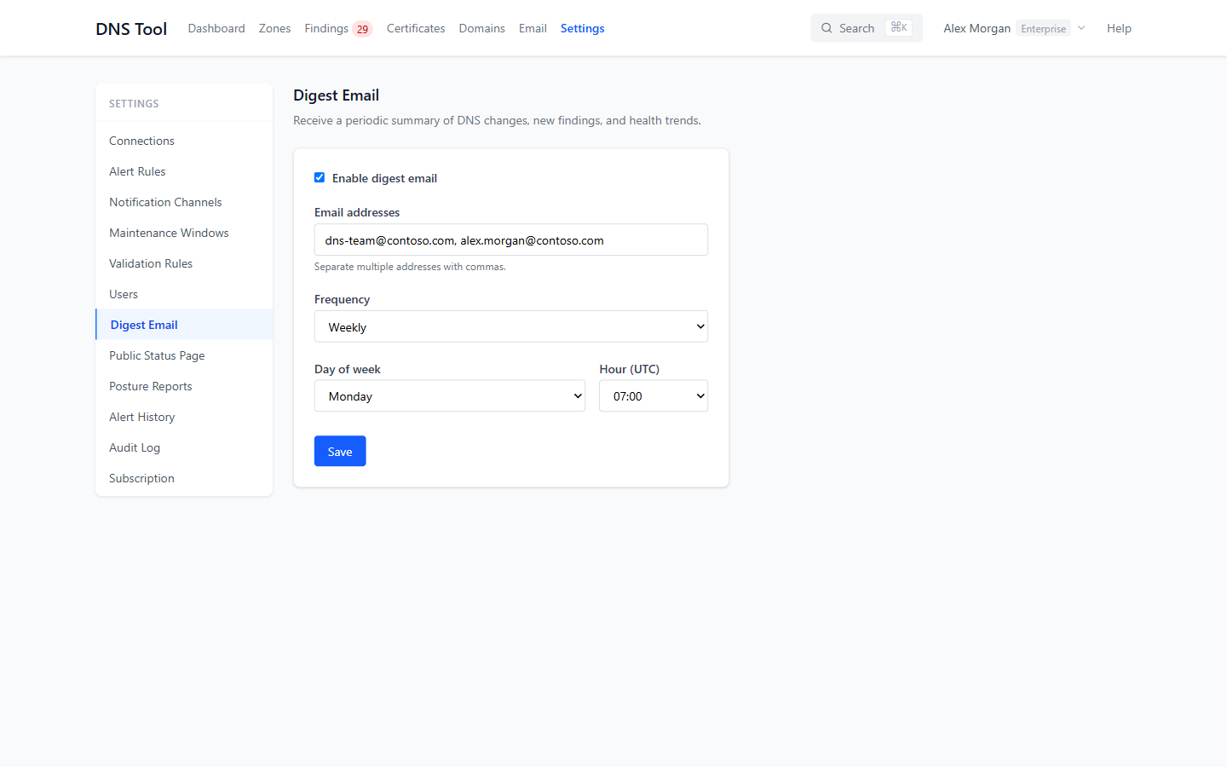
Task: Select Digest Email in the sidebar
Action: (x=184, y=325)
